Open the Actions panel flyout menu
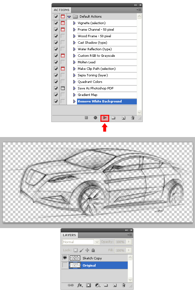The height and width of the screenshot is (293, 195). pos(139,10)
